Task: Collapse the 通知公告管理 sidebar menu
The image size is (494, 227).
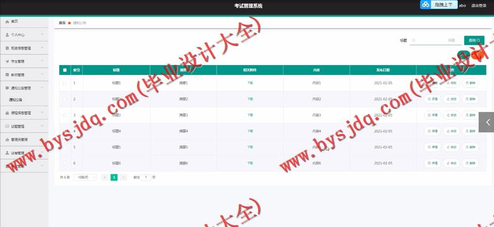Action: pyautogui.click(x=24, y=88)
